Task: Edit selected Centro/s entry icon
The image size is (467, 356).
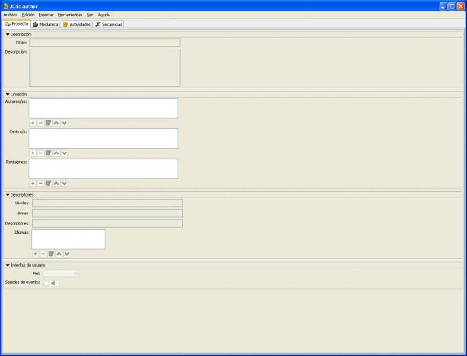Action: [49, 153]
